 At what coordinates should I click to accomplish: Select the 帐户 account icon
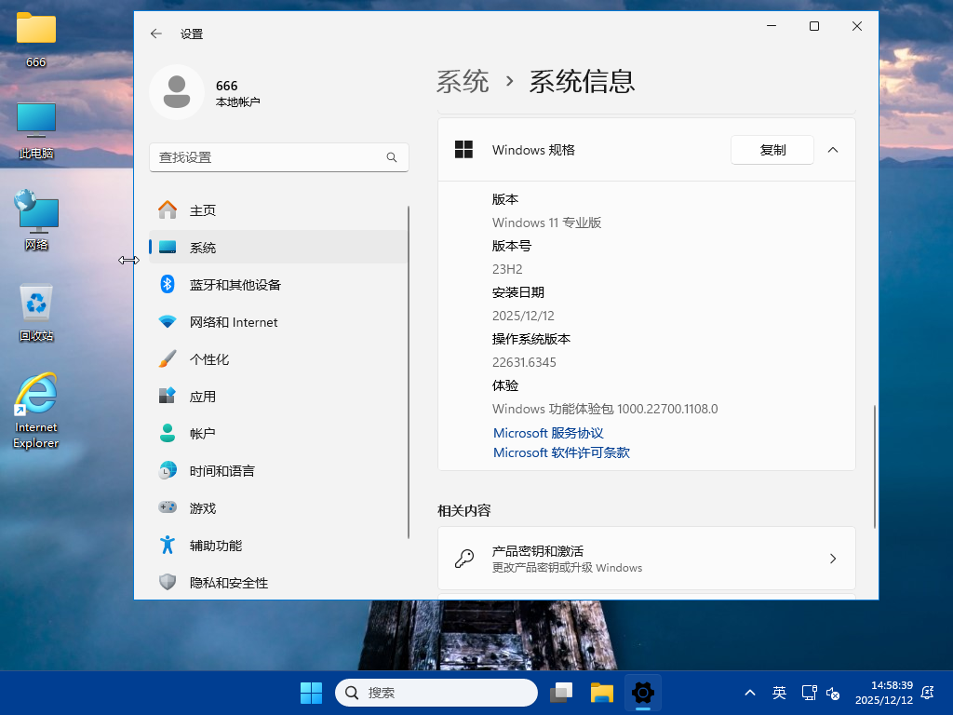click(167, 433)
